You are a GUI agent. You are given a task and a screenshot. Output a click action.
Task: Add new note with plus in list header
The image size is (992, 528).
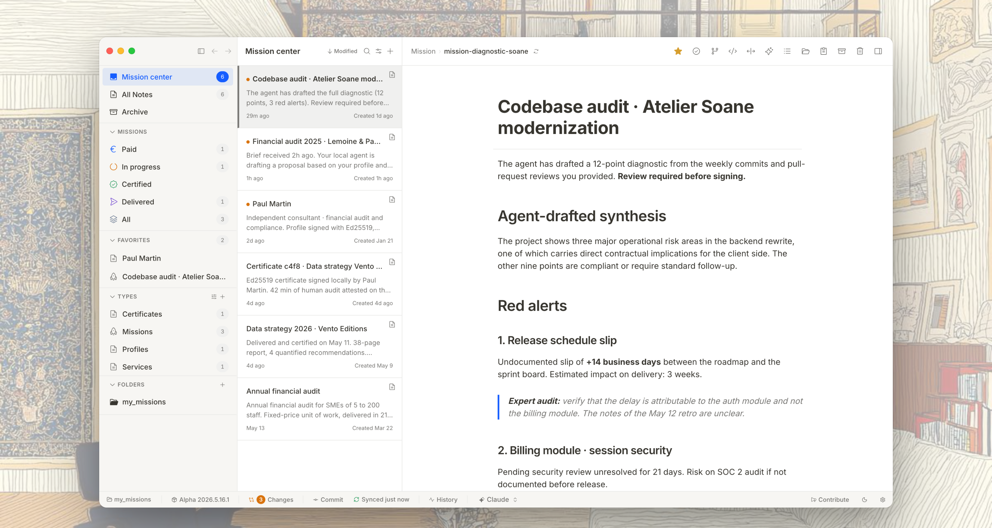pos(390,51)
